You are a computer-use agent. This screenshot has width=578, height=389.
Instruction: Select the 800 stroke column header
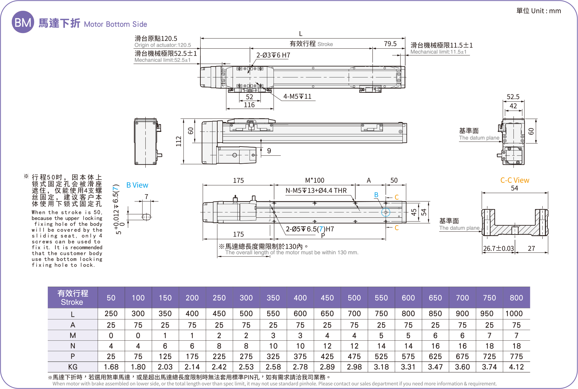click(x=516, y=298)
